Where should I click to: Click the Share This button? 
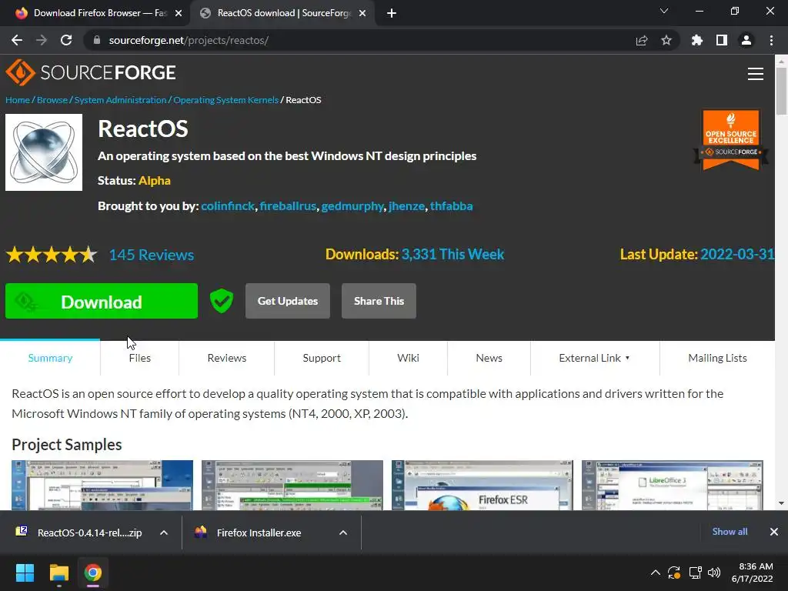(379, 301)
